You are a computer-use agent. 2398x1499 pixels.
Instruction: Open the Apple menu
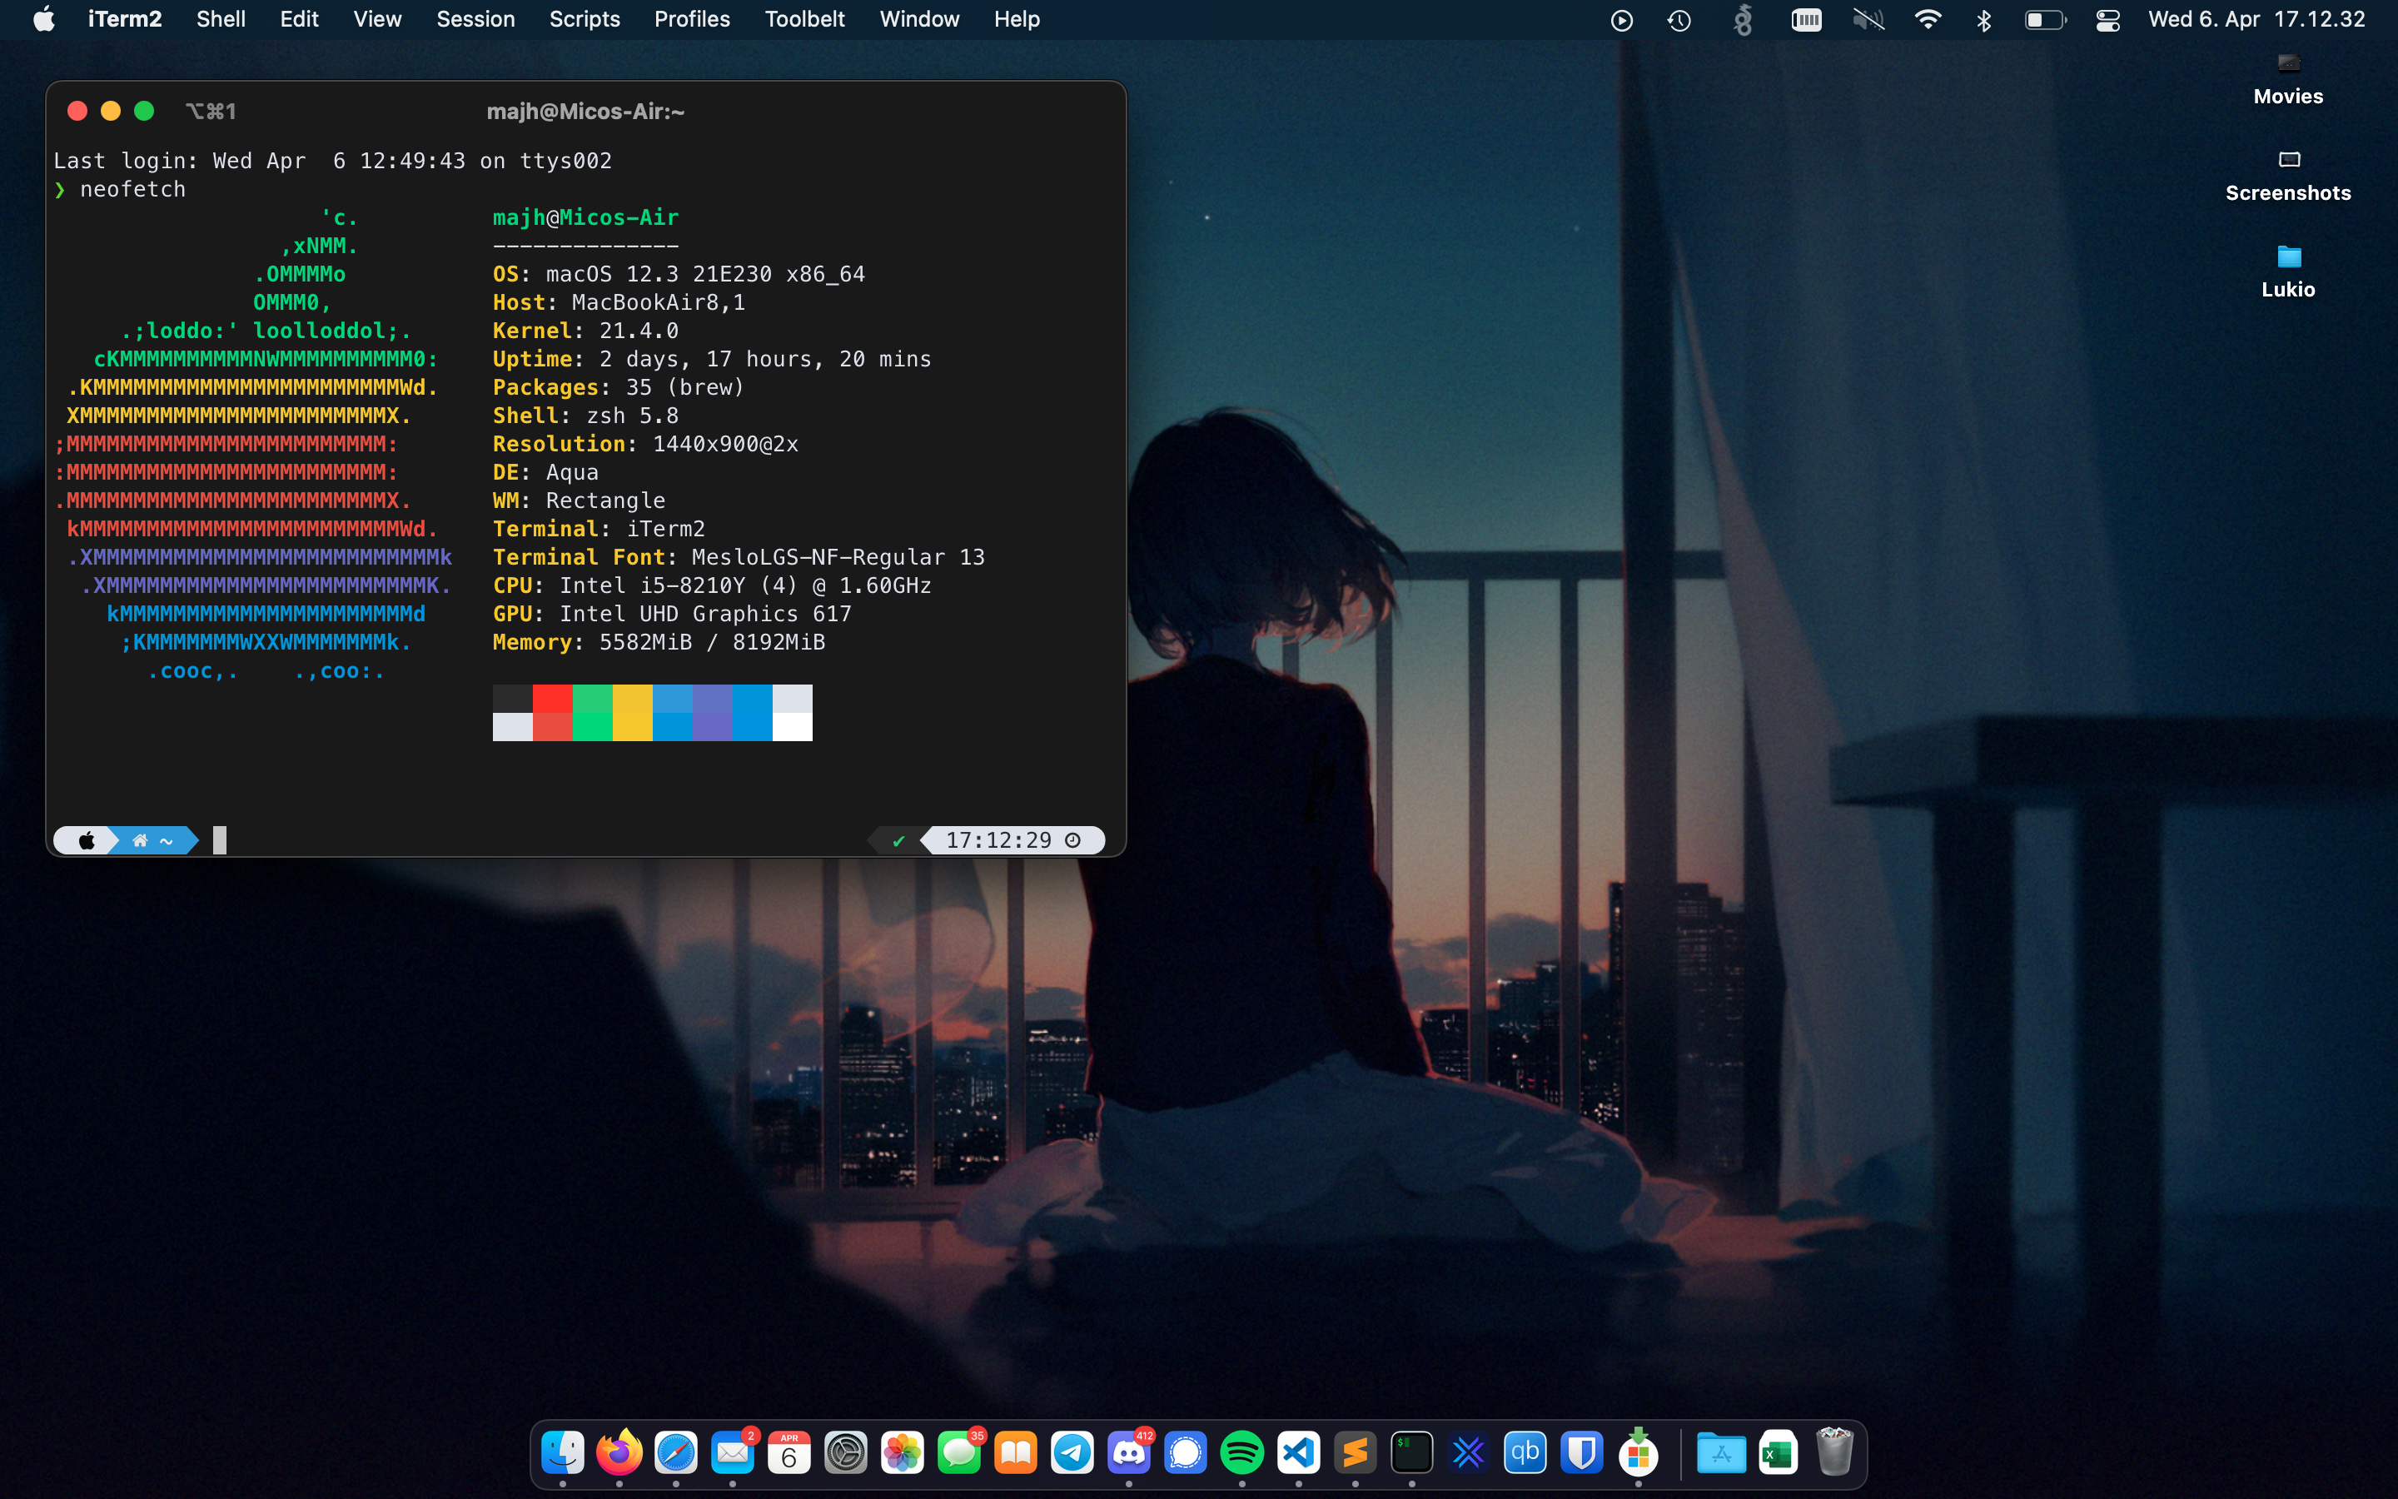[43, 20]
